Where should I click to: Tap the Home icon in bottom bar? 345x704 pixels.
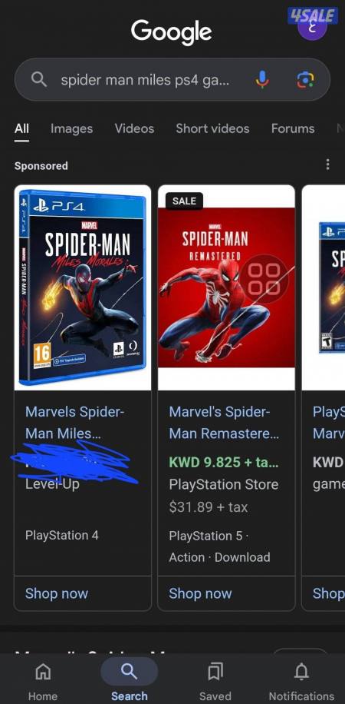pyautogui.click(x=43, y=672)
